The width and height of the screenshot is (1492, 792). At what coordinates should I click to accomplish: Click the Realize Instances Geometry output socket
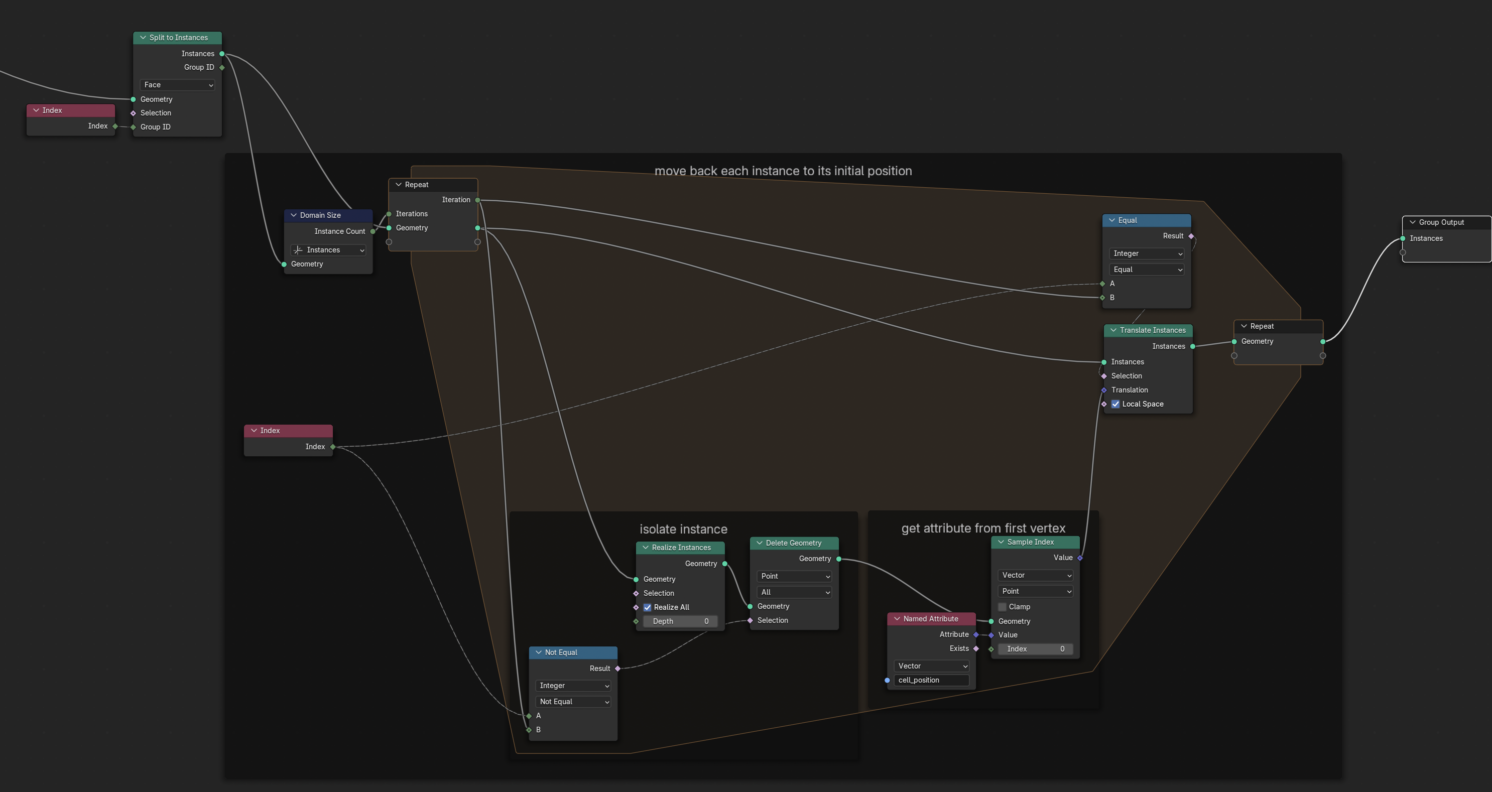[x=724, y=564]
